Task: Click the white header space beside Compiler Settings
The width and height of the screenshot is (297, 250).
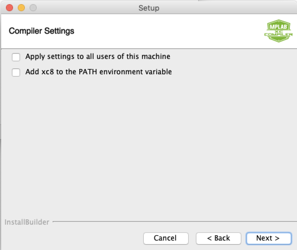Action: point(166,31)
